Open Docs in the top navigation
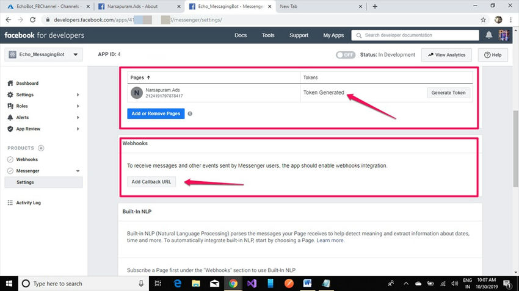The image size is (519, 291). [x=241, y=35]
